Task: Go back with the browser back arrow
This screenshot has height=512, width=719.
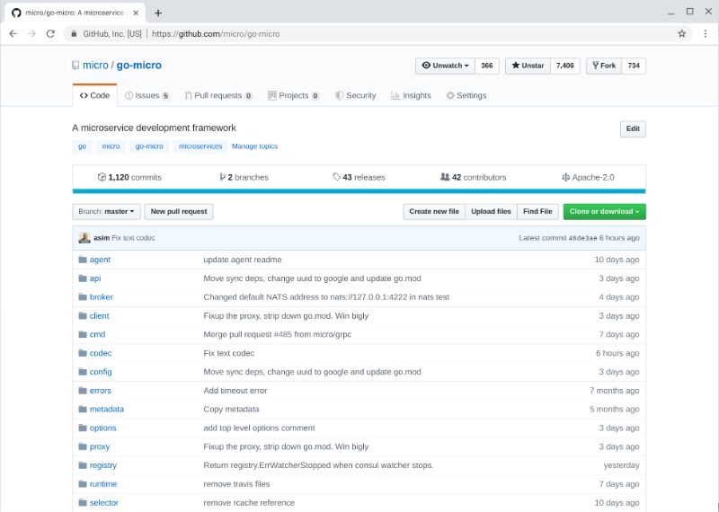Action: [13, 33]
